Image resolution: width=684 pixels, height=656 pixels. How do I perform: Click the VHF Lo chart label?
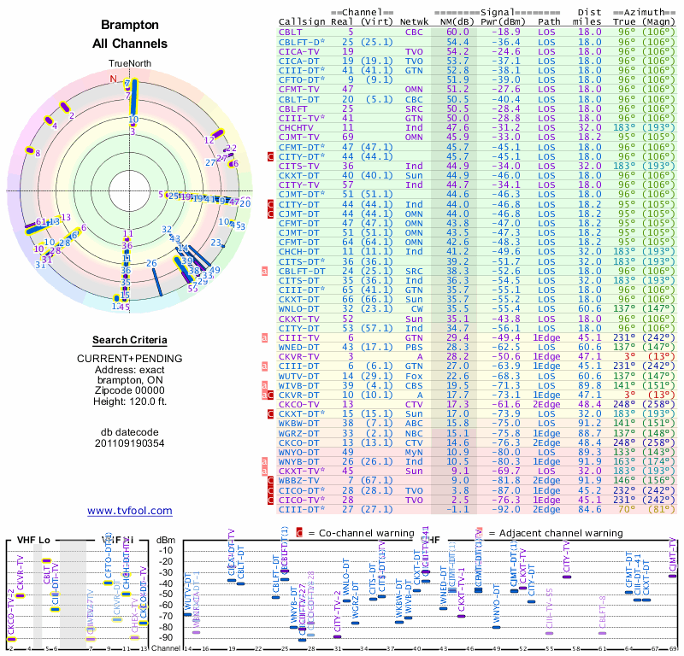coord(33,540)
